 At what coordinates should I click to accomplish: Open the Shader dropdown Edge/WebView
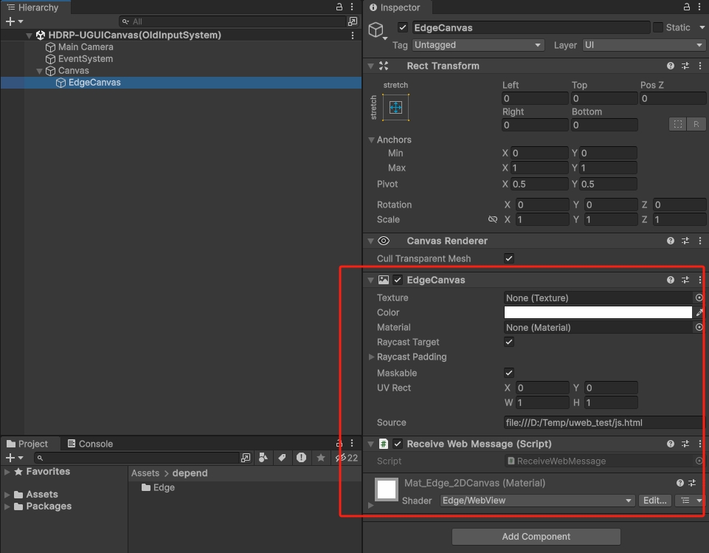click(537, 501)
